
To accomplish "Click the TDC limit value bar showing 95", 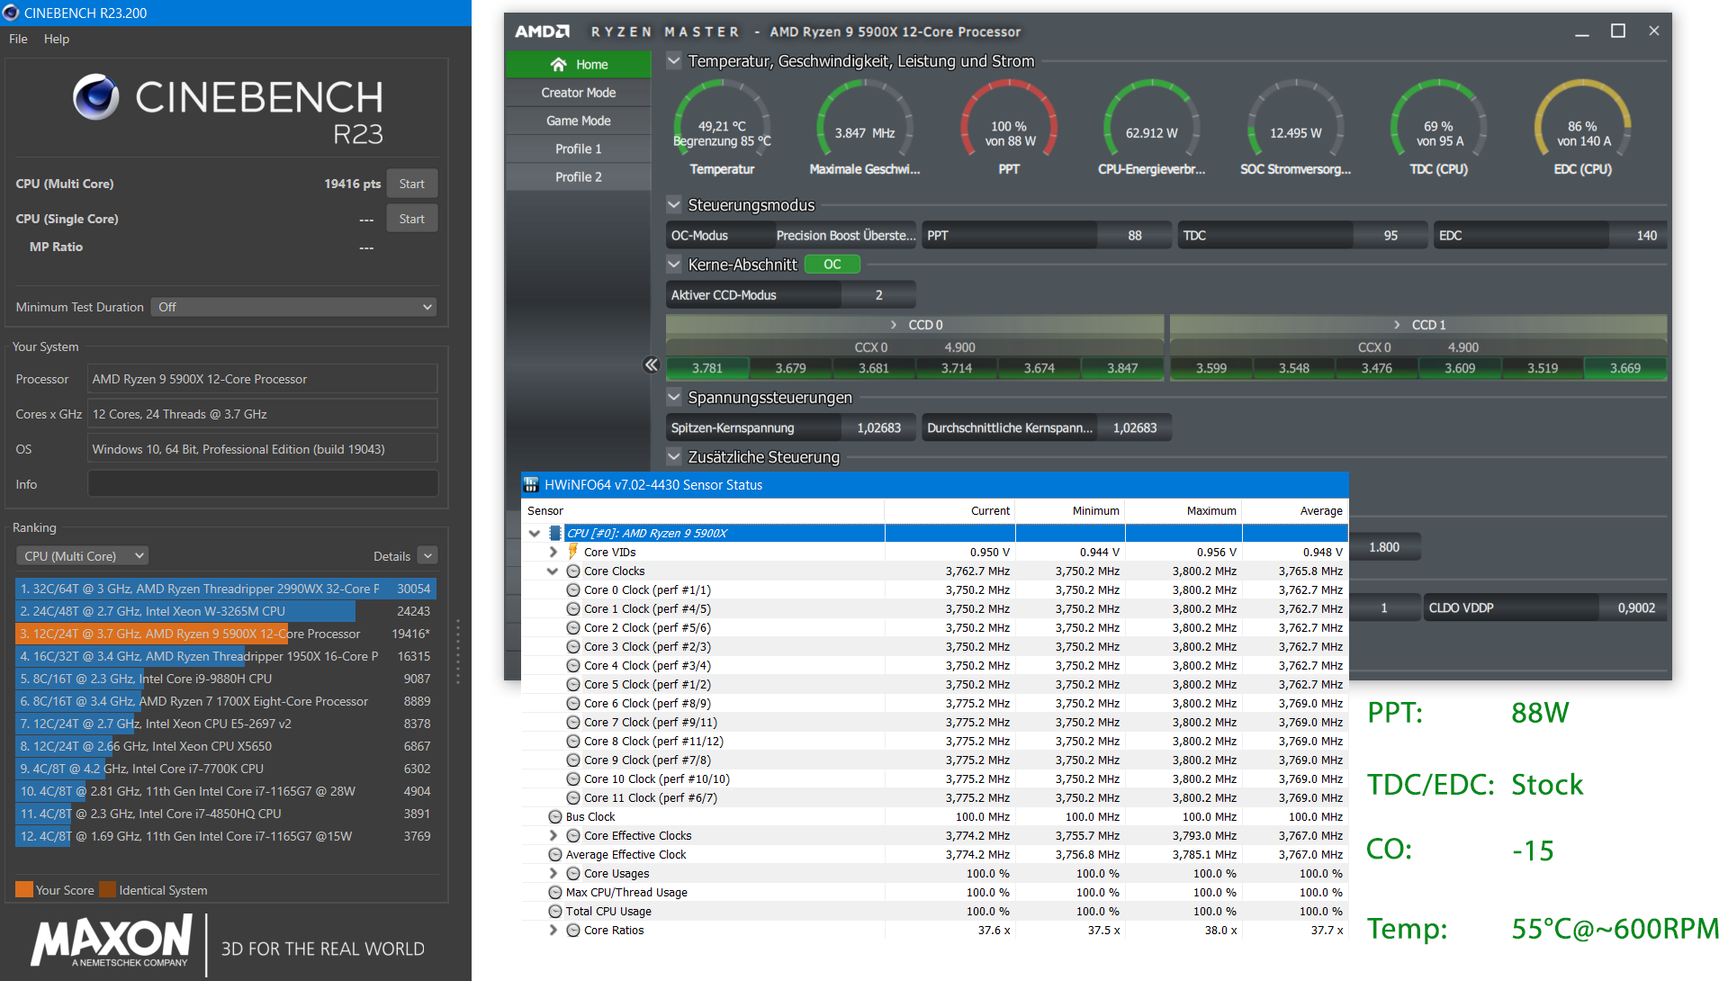I will 1302,235.
